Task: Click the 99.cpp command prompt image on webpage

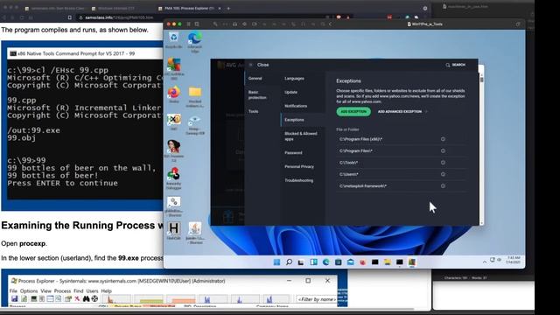Action: (x=82, y=126)
